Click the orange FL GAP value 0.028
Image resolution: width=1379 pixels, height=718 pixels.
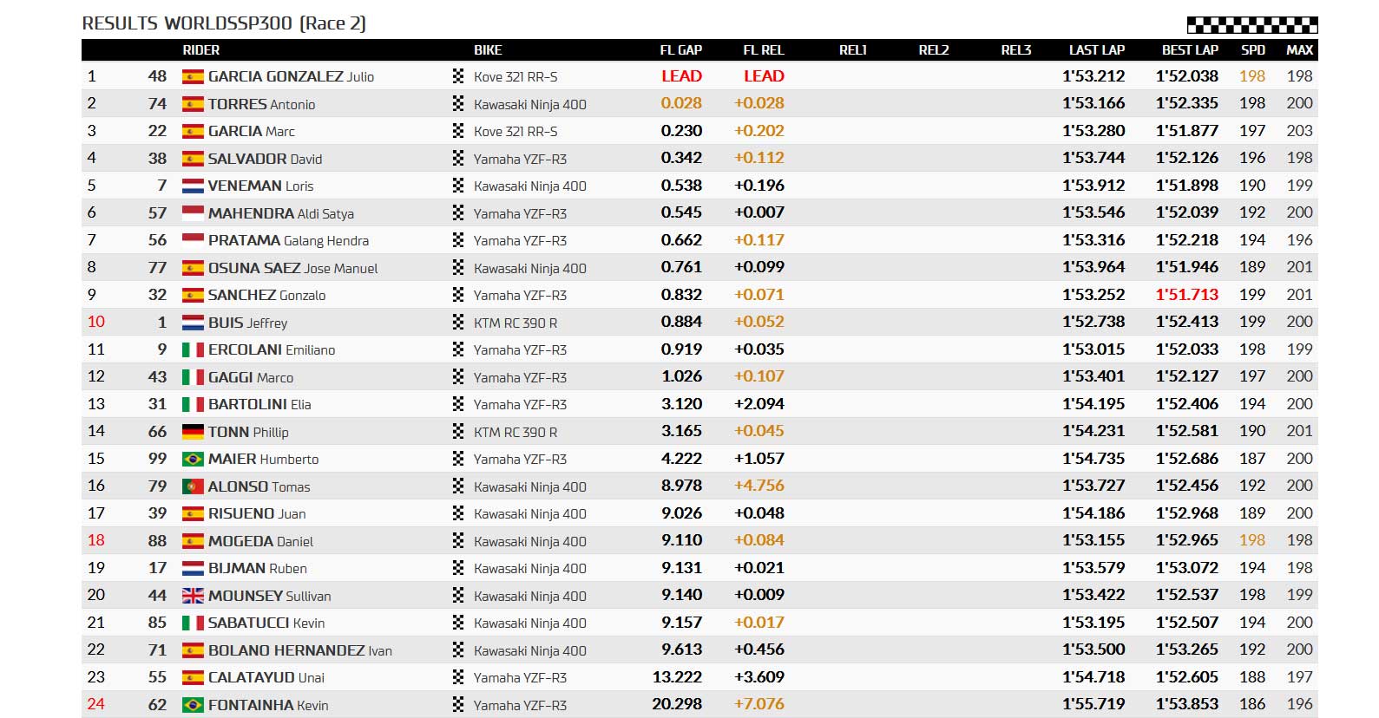[x=681, y=103]
